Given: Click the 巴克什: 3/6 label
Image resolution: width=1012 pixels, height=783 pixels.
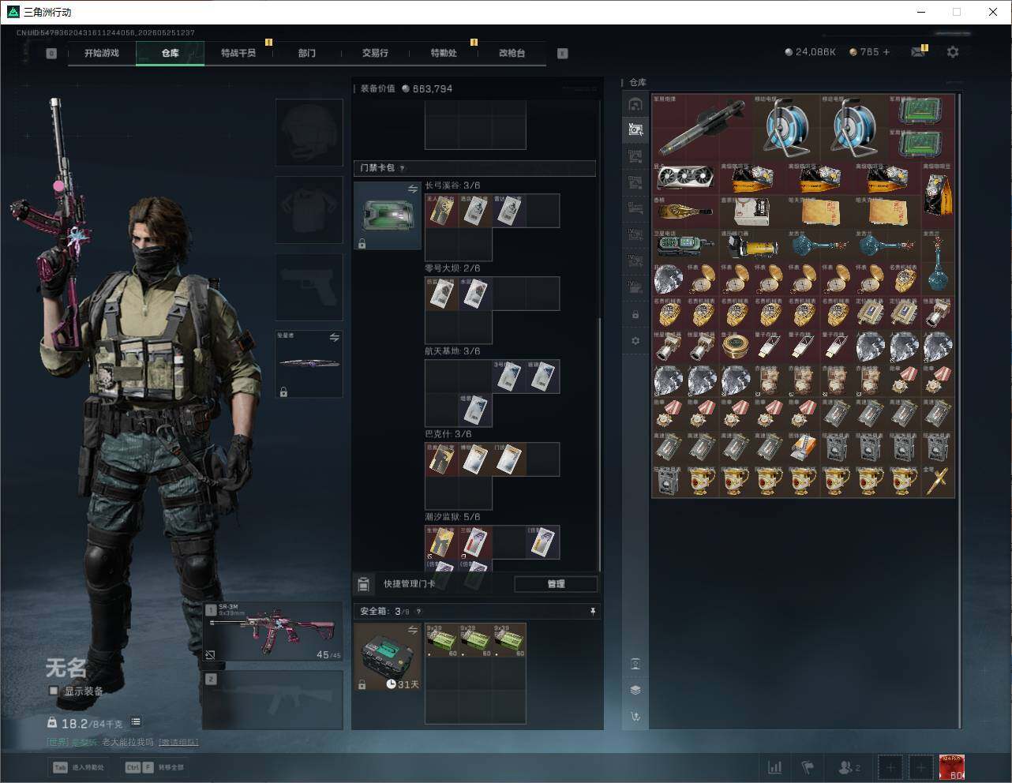Looking at the screenshot, I should 448,434.
